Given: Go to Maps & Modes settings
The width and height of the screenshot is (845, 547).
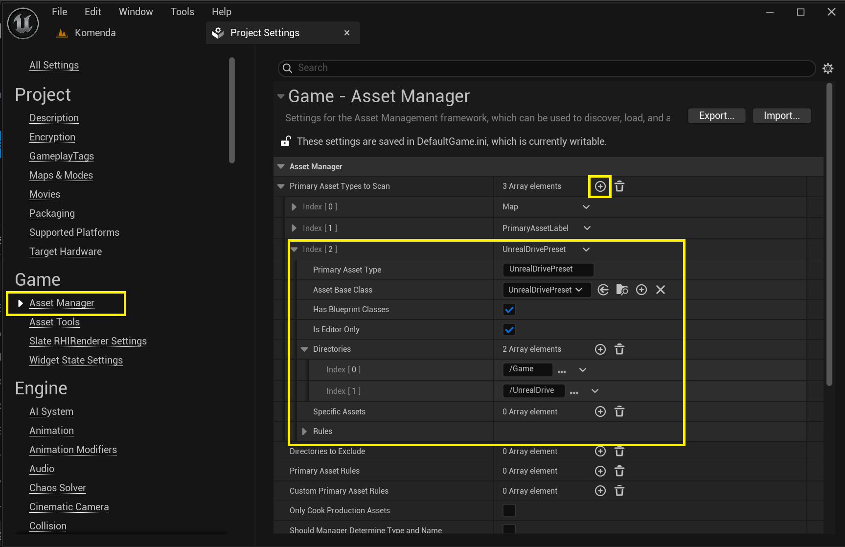Looking at the screenshot, I should coord(61,175).
